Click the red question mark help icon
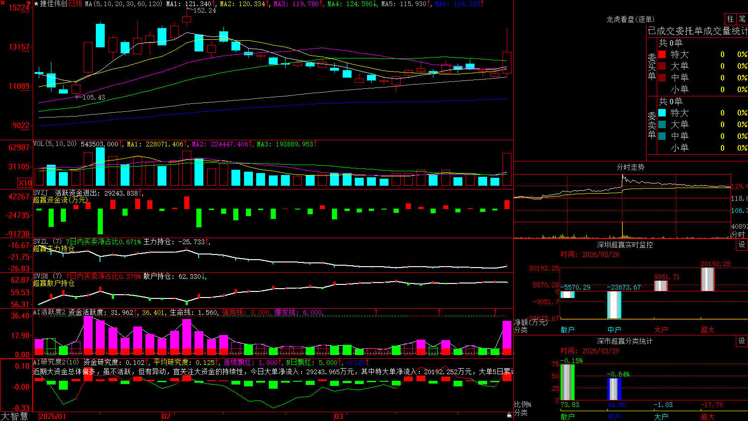Viewport: 748px width, 421px height. (29, 4)
